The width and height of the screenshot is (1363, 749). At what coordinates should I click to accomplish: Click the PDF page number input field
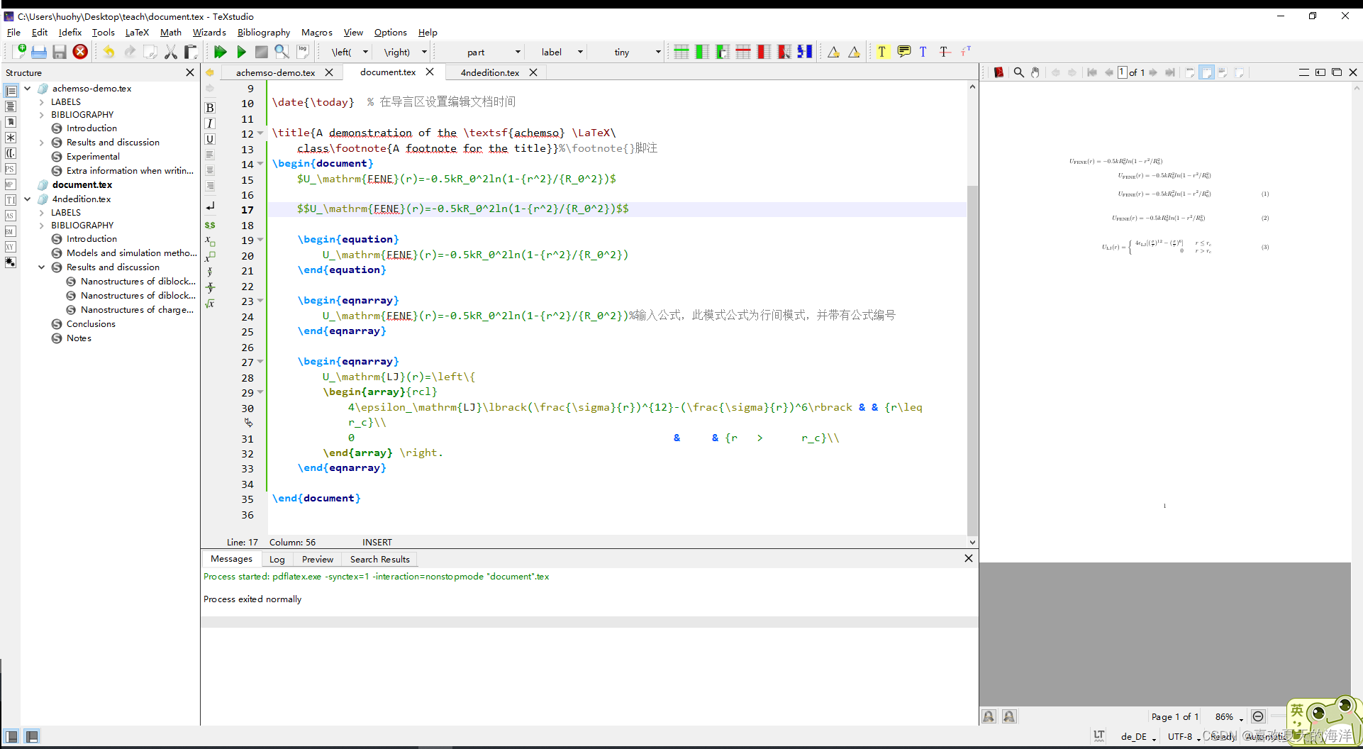[x=1123, y=72]
